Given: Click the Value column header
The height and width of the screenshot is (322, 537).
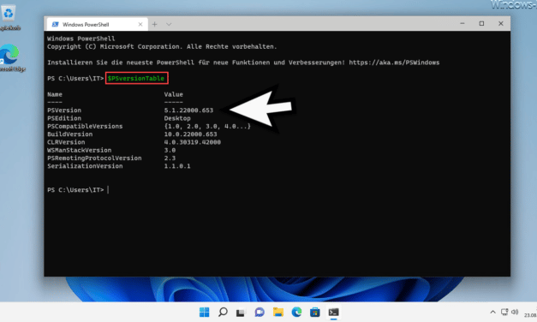Looking at the screenshot, I should click(x=173, y=94).
